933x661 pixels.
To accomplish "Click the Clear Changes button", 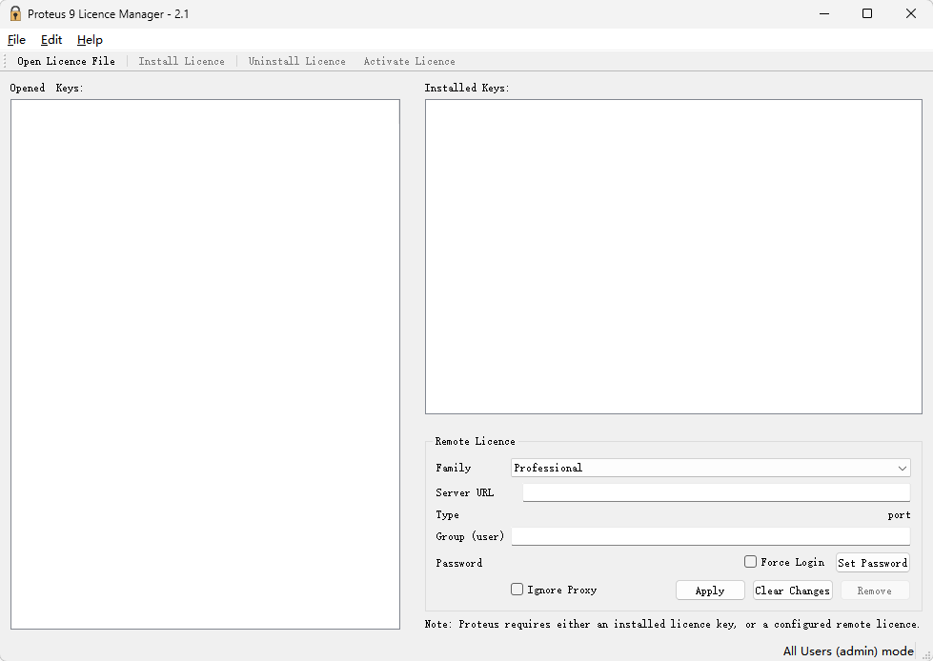I will 792,591.
